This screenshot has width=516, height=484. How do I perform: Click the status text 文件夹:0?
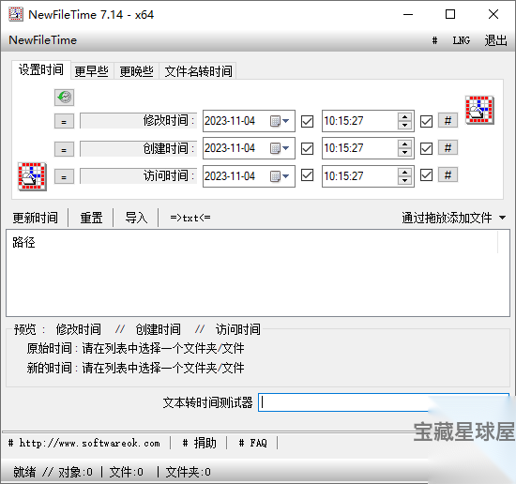tap(189, 472)
